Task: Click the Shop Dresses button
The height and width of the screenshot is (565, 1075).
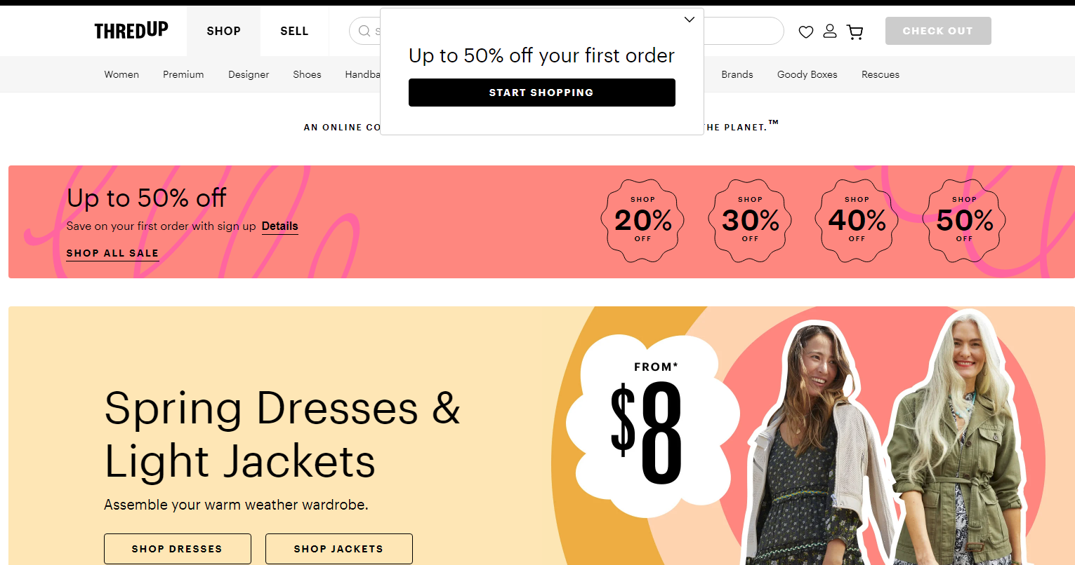Action: coord(178,549)
